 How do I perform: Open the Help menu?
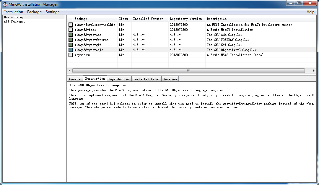(x=310, y=12)
